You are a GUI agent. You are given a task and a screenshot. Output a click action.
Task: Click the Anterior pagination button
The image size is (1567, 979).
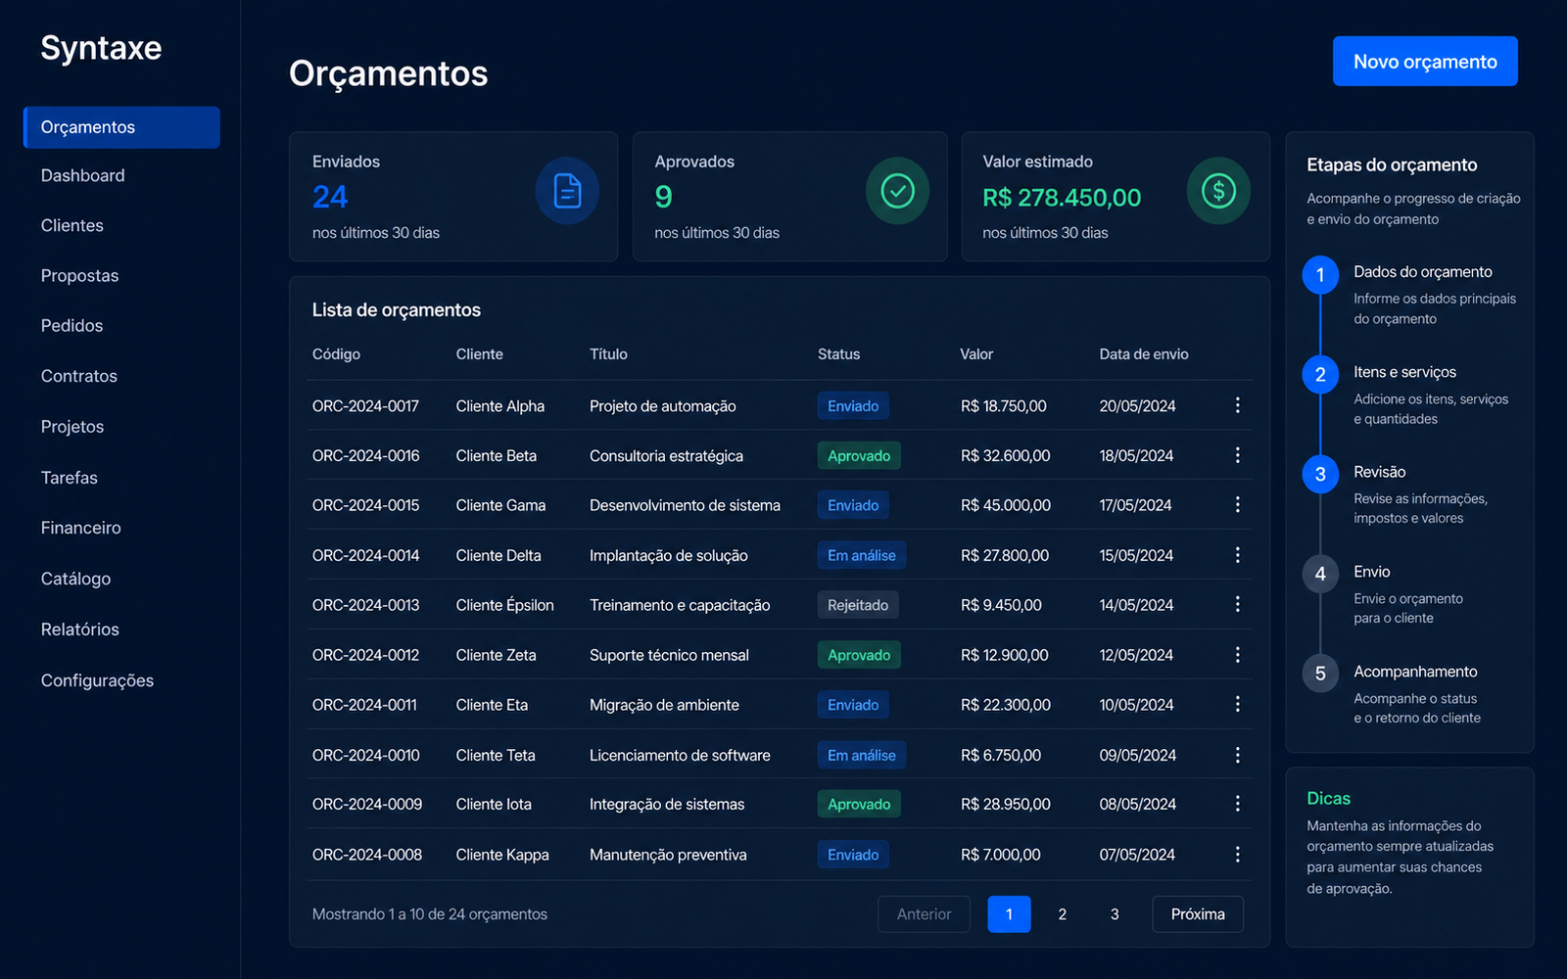click(x=924, y=914)
